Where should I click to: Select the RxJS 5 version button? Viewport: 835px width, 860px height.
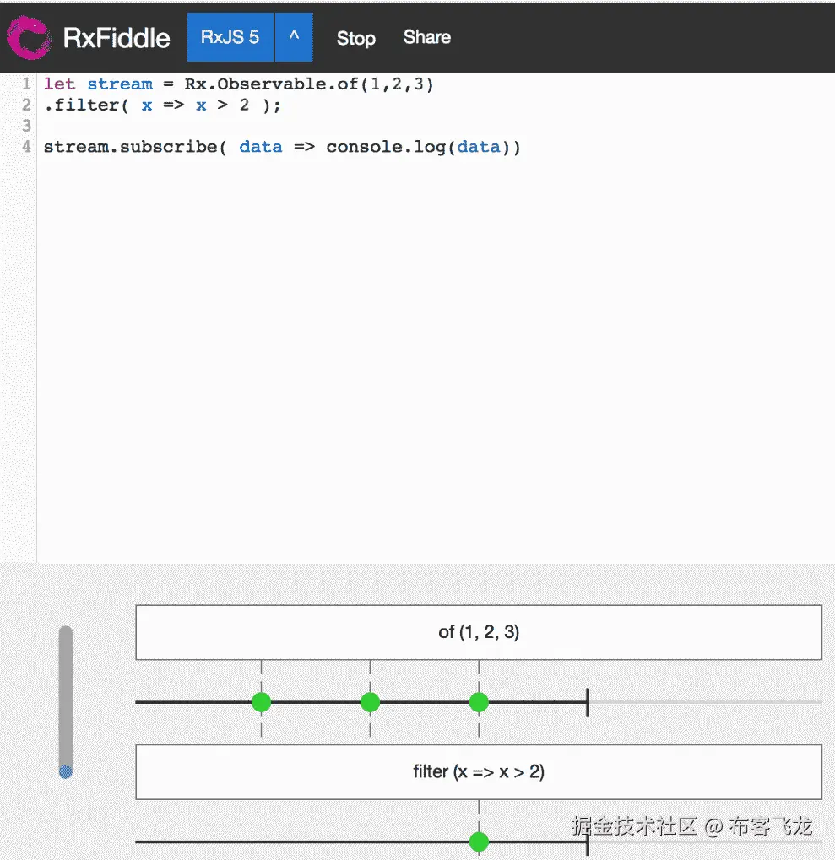point(230,37)
